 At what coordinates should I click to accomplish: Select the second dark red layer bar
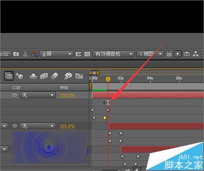point(156,126)
